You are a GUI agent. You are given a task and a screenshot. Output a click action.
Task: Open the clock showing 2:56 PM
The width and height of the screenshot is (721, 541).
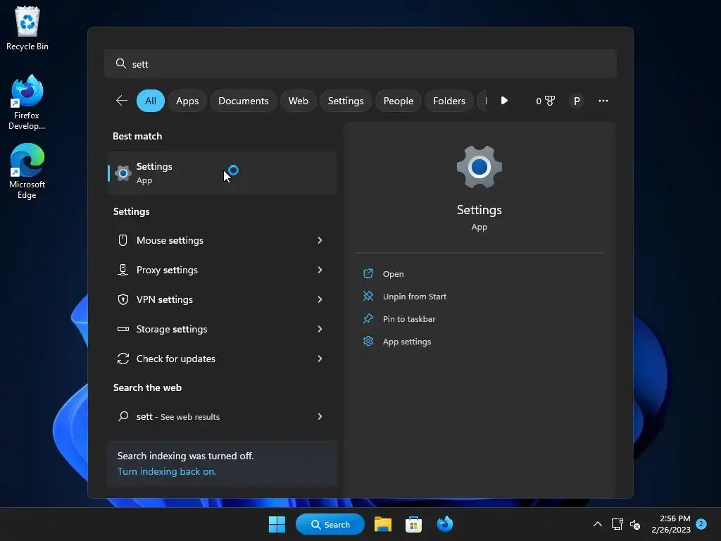click(671, 524)
